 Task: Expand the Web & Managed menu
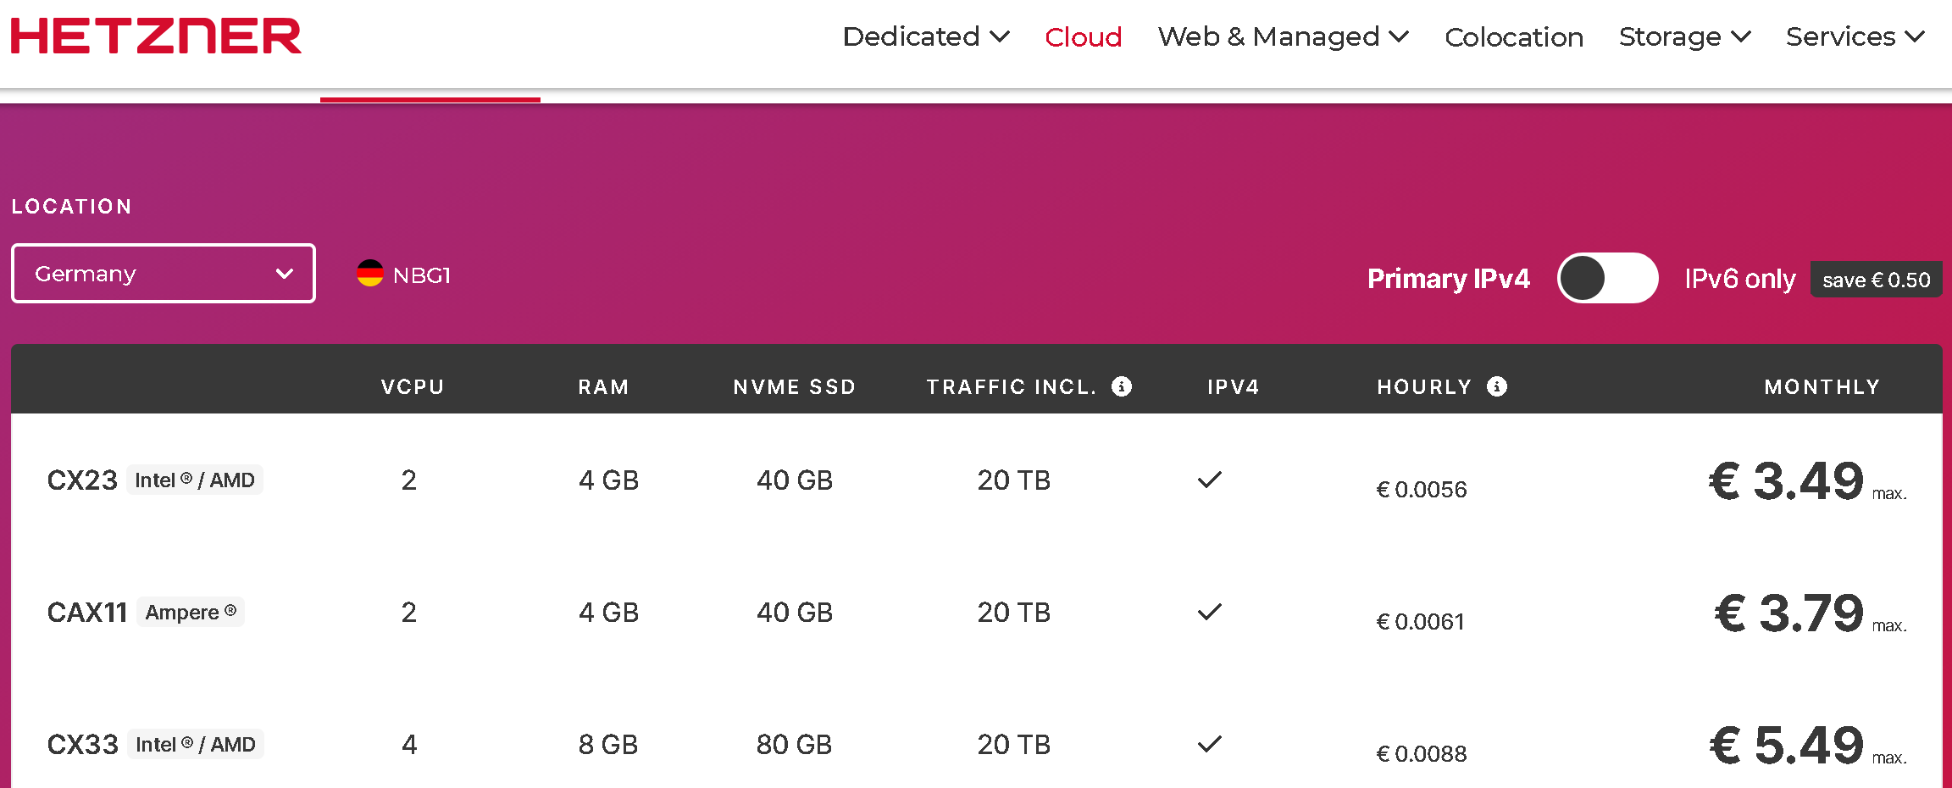tap(1283, 36)
